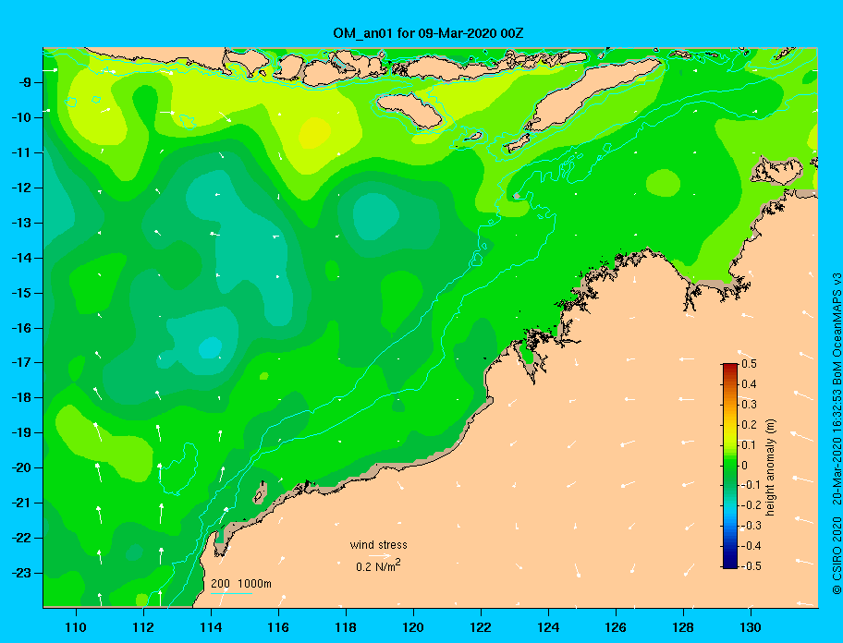Click the longitude label 122
843x643 pixels.
pyautogui.click(x=481, y=627)
